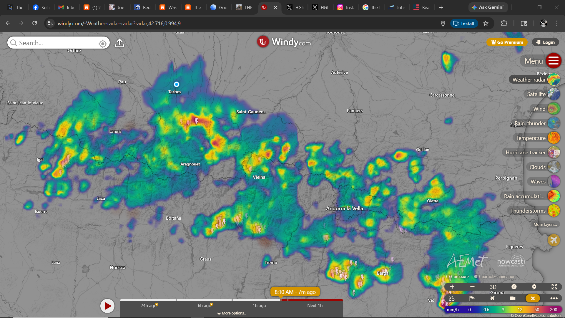Screen dimensions: 565x318
Task: Toggle particles animation switch
Action: pos(477,277)
